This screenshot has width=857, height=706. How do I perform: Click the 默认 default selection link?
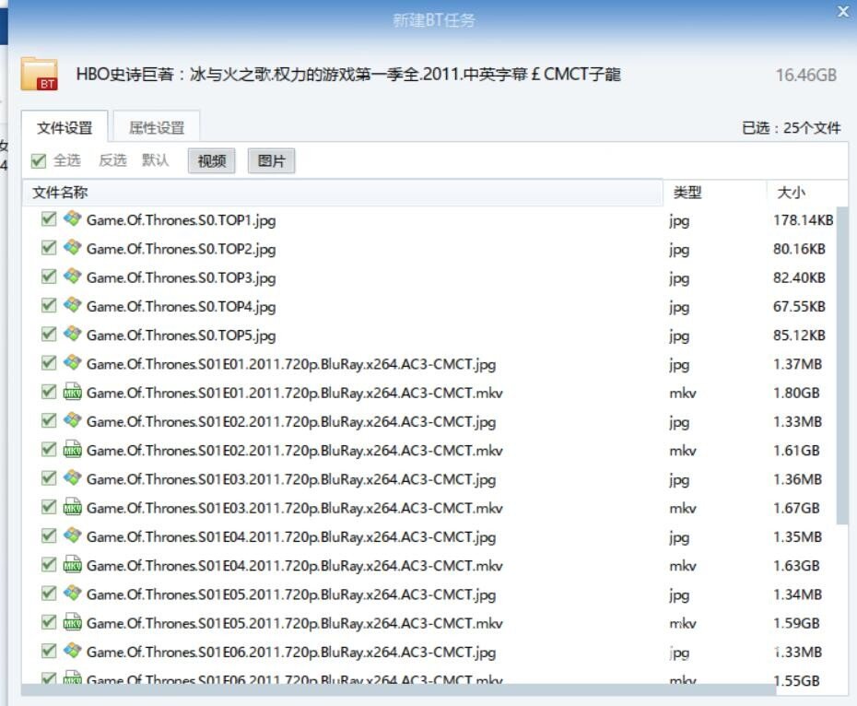click(x=155, y=160)
